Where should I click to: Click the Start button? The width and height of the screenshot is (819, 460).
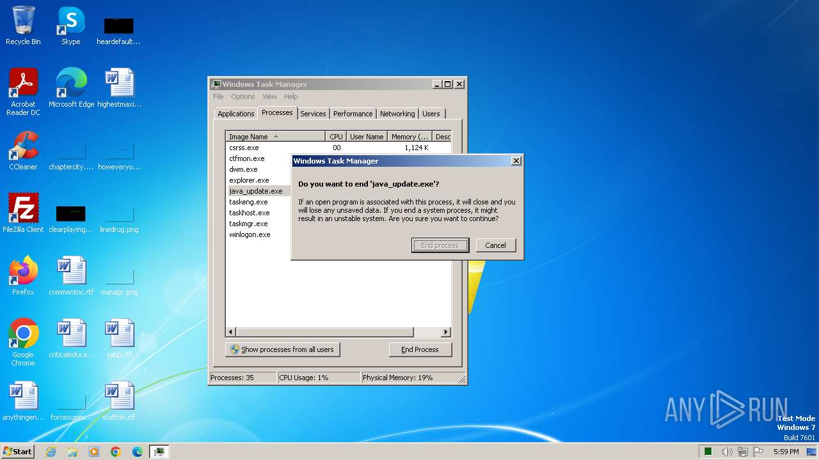[17, 452]
